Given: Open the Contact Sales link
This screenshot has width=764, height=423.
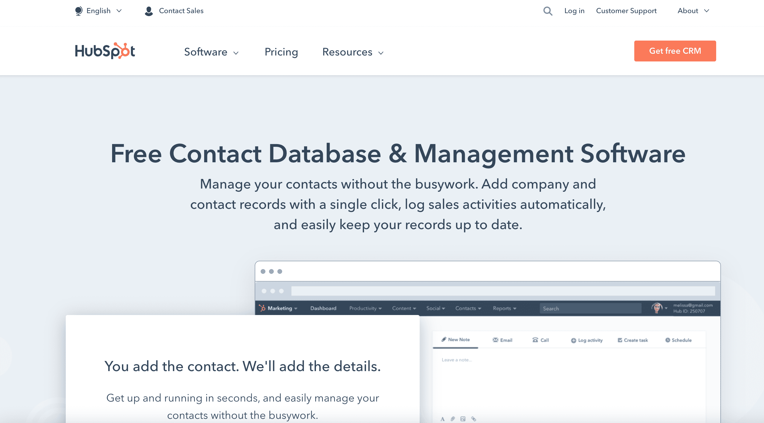Looking at the screenshot, I should (x=181, y=11).
